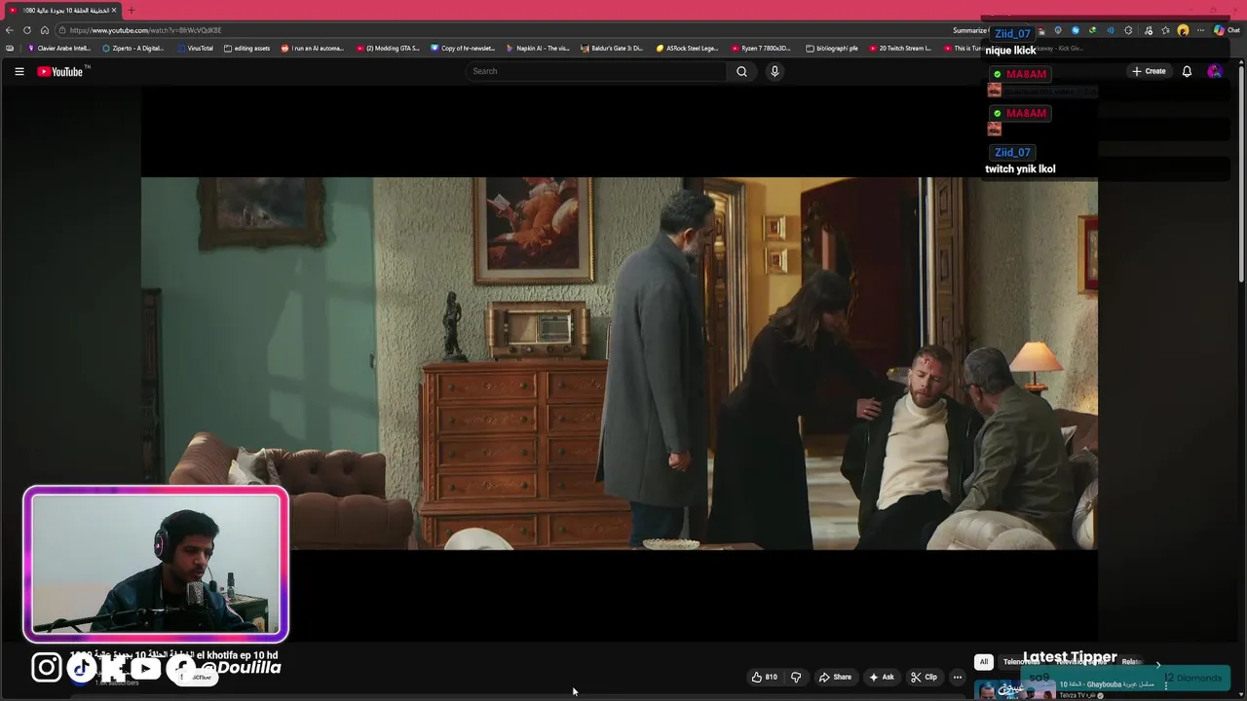Reload the browser page

click(27, 30)
